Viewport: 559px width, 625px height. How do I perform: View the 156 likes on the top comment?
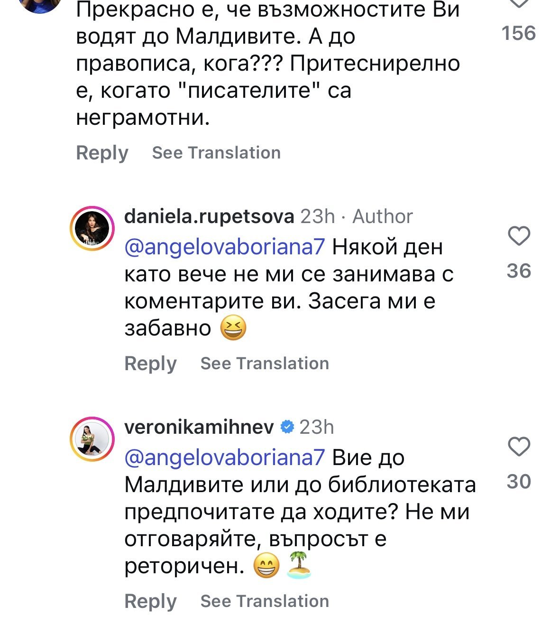[x=519, y=33]
